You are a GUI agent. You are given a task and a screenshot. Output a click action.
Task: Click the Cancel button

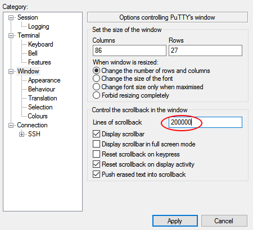[224, 221]
